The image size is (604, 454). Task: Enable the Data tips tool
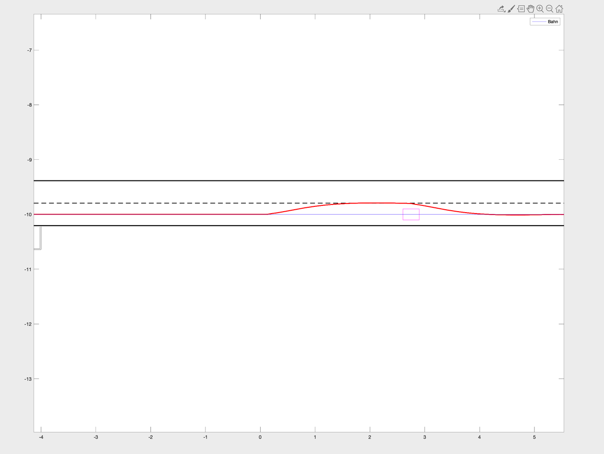pos(521,9)
